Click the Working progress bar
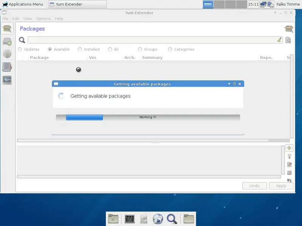The height and width of the screenshot is (226, 302). coord(148,117)
